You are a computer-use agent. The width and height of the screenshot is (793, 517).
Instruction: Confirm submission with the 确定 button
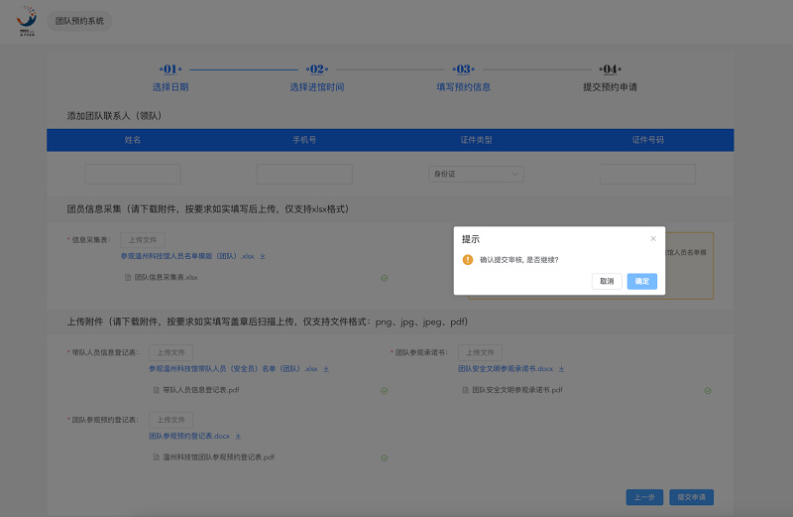coord(641,281)
